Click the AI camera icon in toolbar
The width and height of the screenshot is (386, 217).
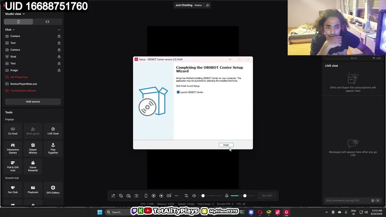coord(128,196)
